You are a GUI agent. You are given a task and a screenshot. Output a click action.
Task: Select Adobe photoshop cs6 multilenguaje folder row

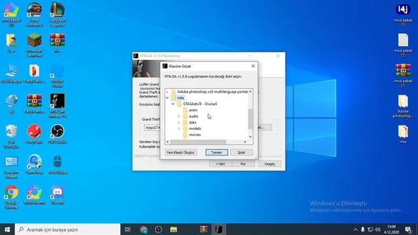[x=212, y=91]
